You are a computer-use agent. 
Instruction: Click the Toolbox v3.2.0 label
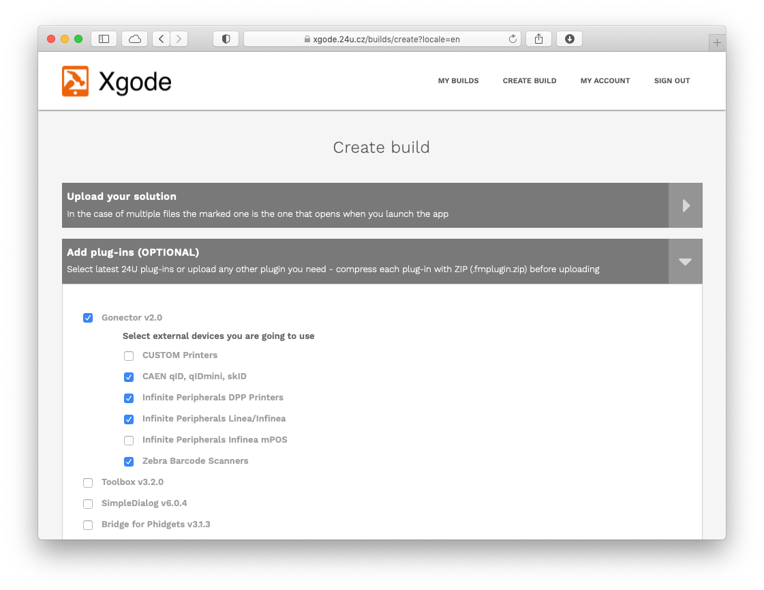tap(132, 482)
